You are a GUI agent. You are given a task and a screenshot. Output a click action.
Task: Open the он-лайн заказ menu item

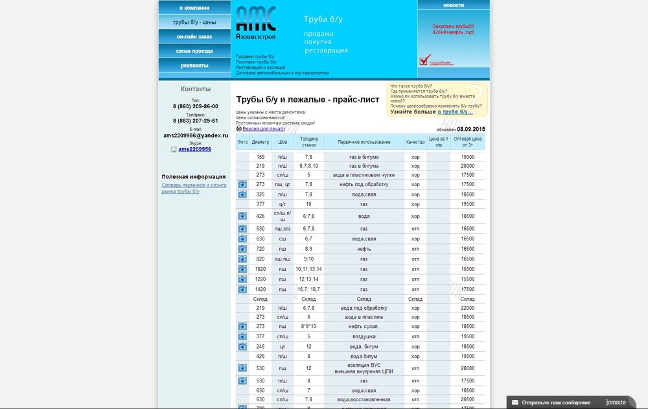click(x=194, y=37)
